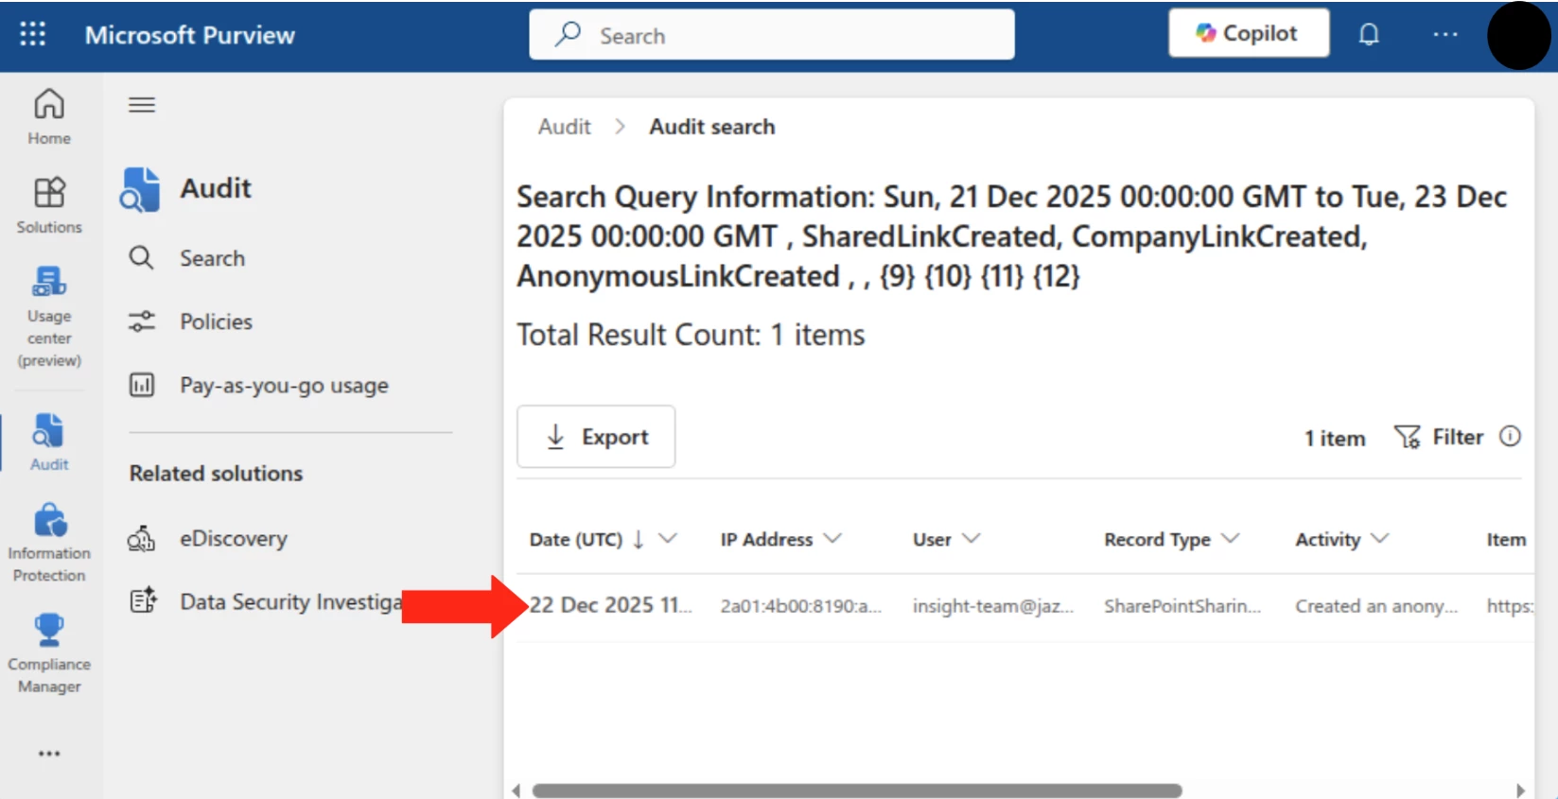The height and width of the screenshot is (799, 1558).
Task: Open the account profile picture
Action: pyautogui.click(x=1519, y=36)
